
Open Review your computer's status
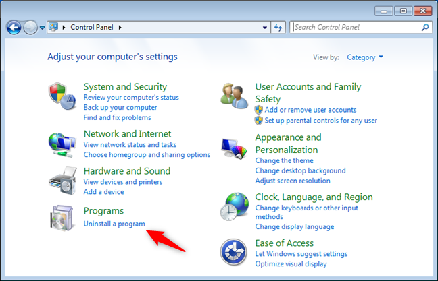[x=131, y=98]
